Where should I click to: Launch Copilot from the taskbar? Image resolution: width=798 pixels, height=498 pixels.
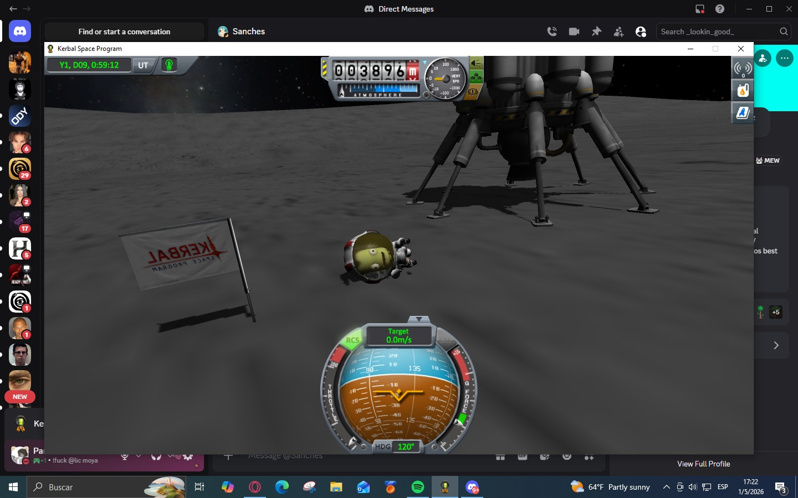[227, 487]
